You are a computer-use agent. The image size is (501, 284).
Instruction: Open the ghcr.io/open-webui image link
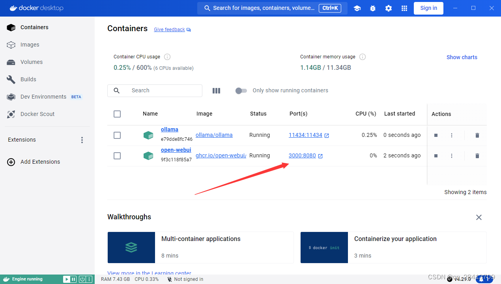pos(221,155)
